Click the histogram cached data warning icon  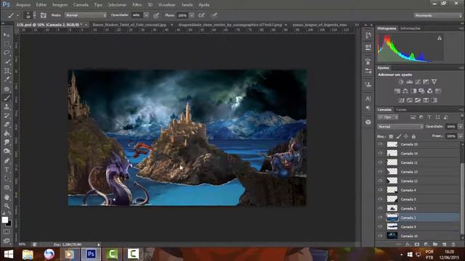click(440, 38)
